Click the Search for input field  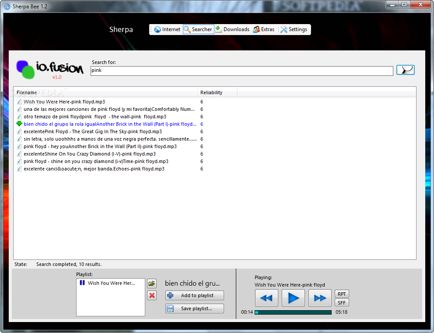tap(241, 71)
